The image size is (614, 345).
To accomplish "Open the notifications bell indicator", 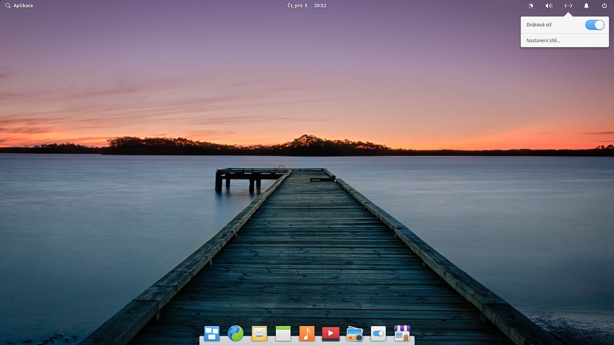I will 586,6.
